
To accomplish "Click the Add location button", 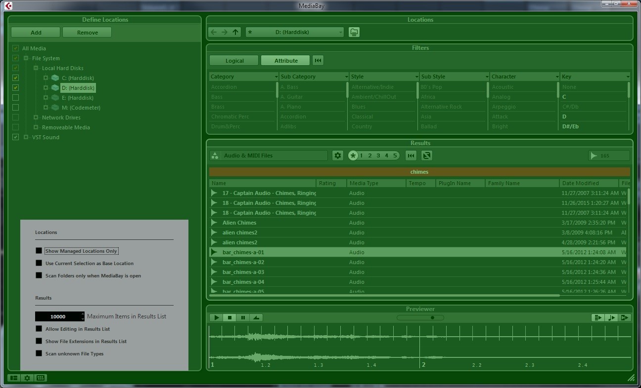I will coord(36,32).
